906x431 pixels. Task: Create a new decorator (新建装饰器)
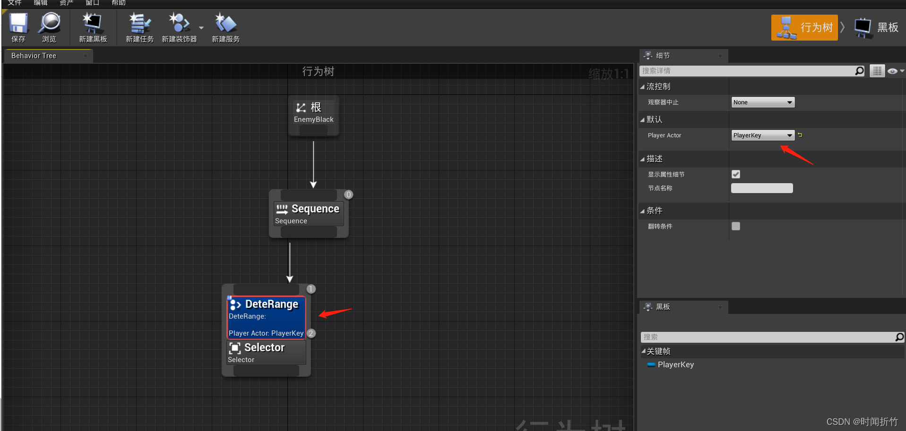(179, 28)
